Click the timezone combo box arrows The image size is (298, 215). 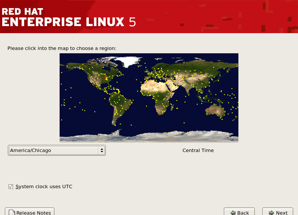(x=101, y=151)
